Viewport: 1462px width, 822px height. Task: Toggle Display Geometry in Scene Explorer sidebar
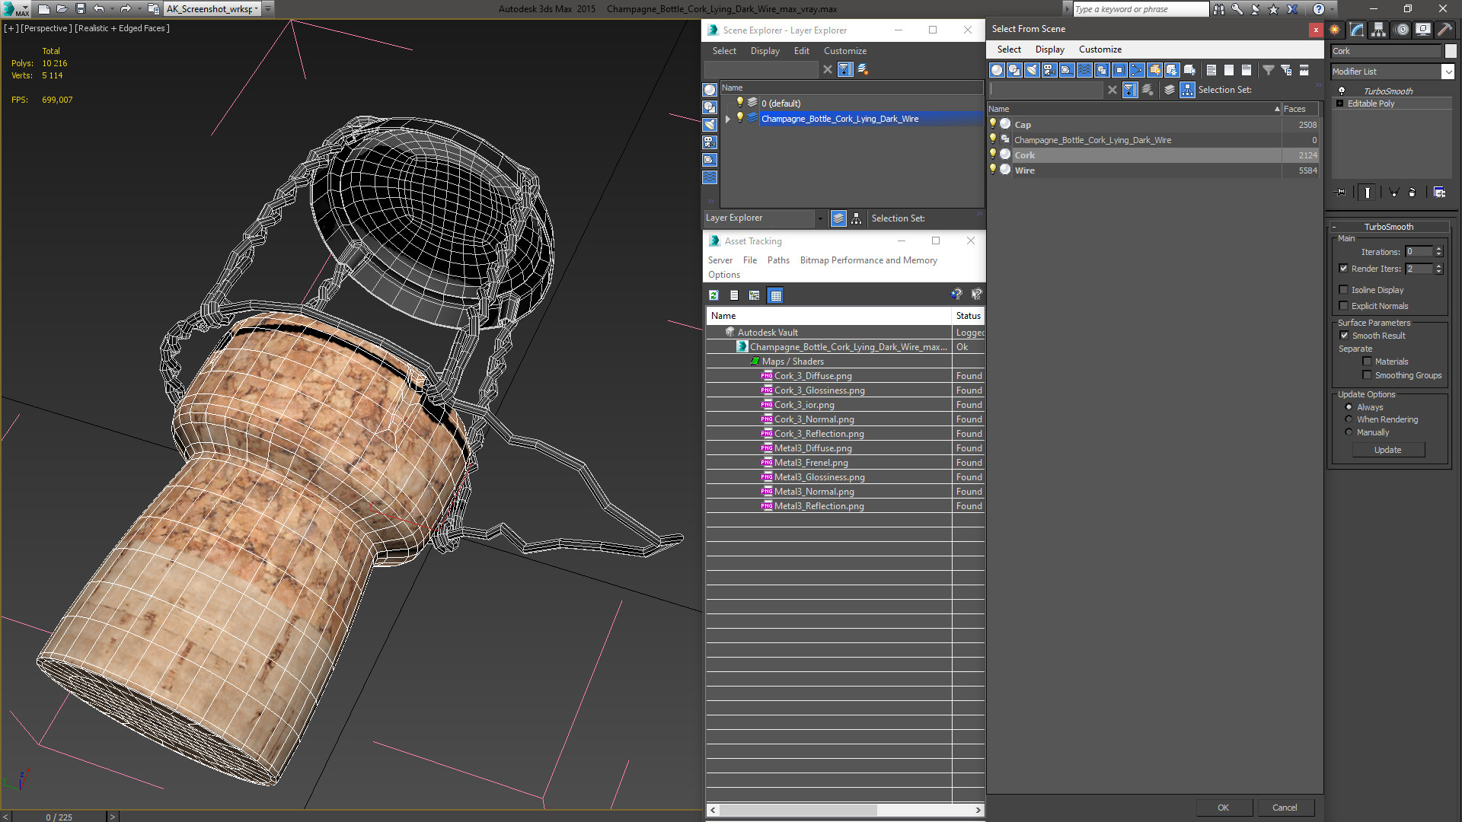[x=710, y=90]
